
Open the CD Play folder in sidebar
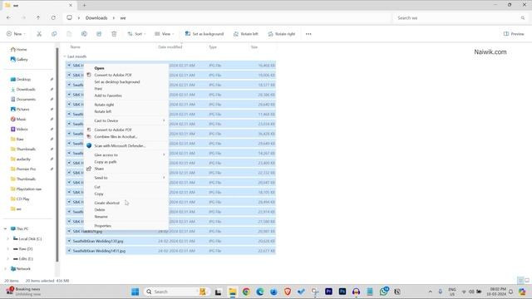(20, 199)
